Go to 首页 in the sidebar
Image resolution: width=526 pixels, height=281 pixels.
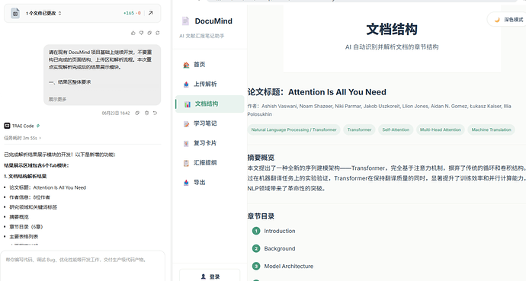pyautogui.click(x=210, y=64)
